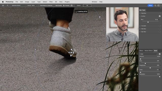
Task: Open the Layer menu
Action: (33, 2)
